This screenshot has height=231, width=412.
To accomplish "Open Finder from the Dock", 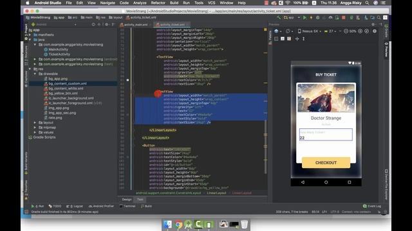I will tap(167, 225).
